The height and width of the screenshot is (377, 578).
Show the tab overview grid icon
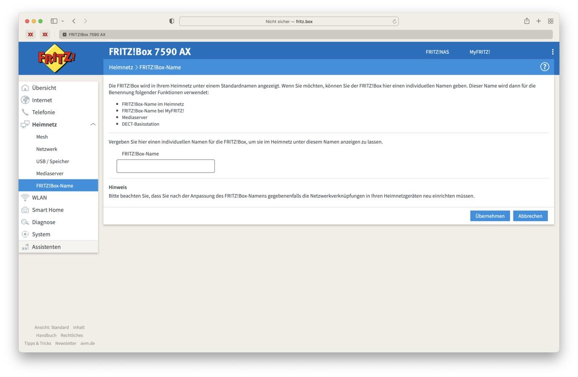550,21
